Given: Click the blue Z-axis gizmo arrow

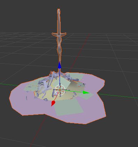Looking at the screenshot, I should 60,65.
